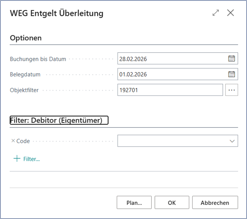Click the plus icon to add a filter
Viewport: 247px width, 219px height.
[x=17, y=159]
